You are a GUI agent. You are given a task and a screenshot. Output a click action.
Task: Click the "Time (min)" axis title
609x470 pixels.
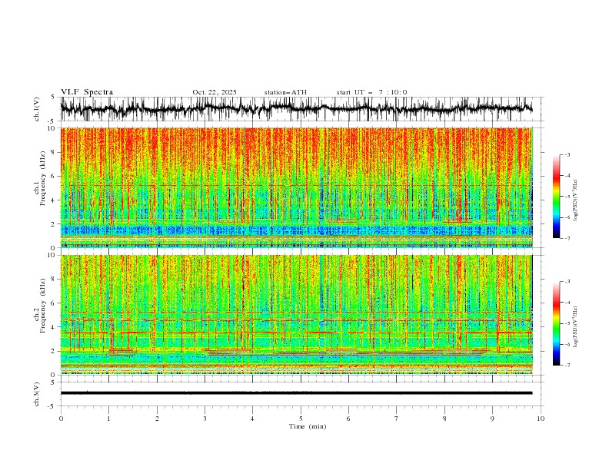(x=308, y=426)
